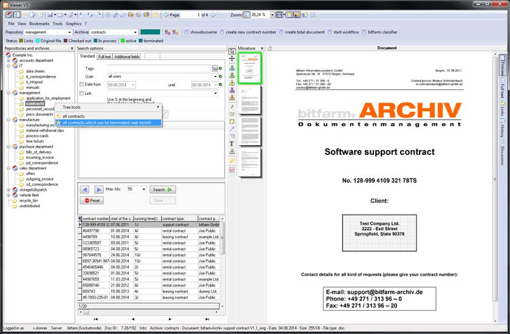Image resolution: width=510 pixels, height=334 pixels.
Task: Select the yellow highlighter tool
Action: click(x=232, y=161)
